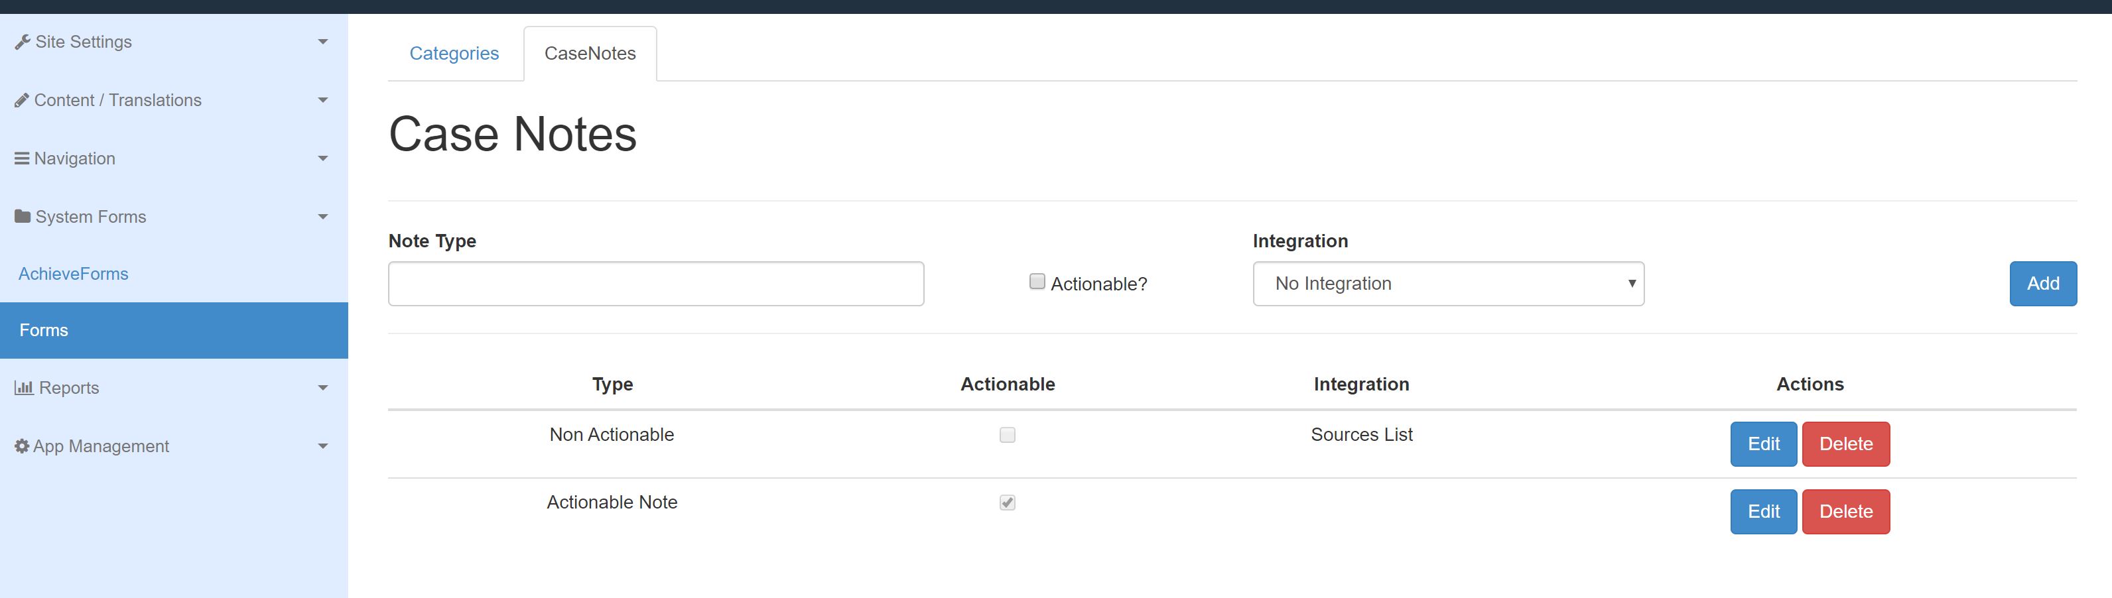Focus the Note Type text field
This screenshot has width=2112, height=598.
tap(656, 284)
